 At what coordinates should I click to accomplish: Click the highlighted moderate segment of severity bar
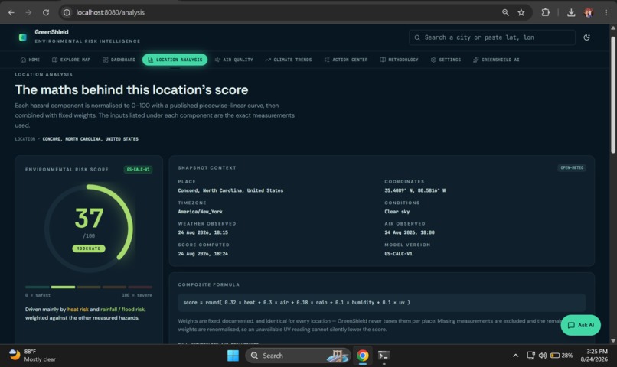coord(63,287)
